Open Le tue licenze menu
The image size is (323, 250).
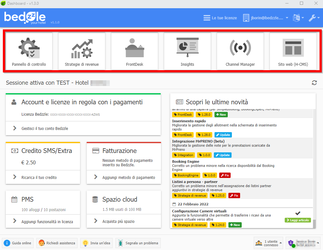[220, 18]
